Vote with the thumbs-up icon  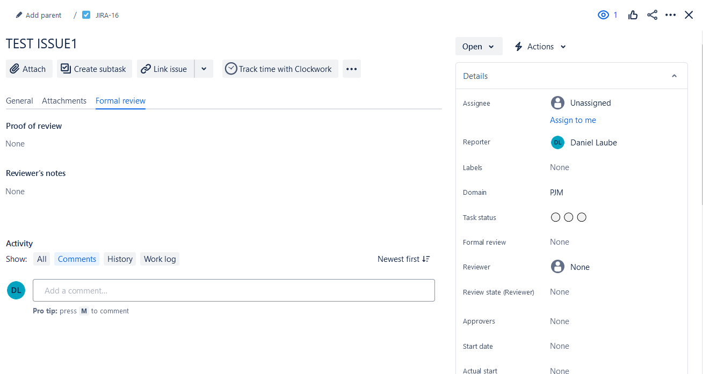click(633, 14)
